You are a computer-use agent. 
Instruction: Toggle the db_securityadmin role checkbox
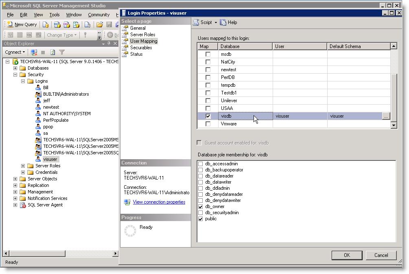200,213
